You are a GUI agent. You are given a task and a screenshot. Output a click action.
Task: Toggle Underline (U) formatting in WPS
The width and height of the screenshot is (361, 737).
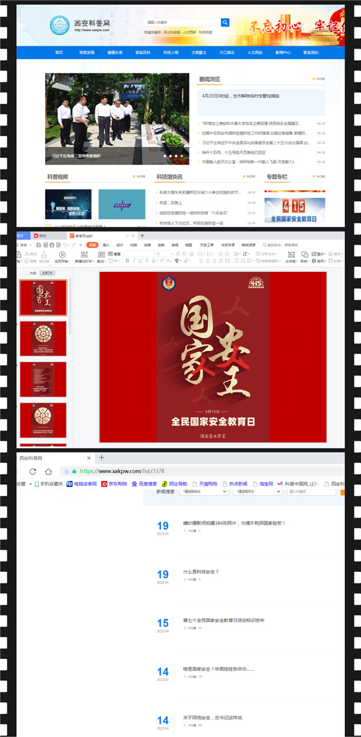click(140, 261)
